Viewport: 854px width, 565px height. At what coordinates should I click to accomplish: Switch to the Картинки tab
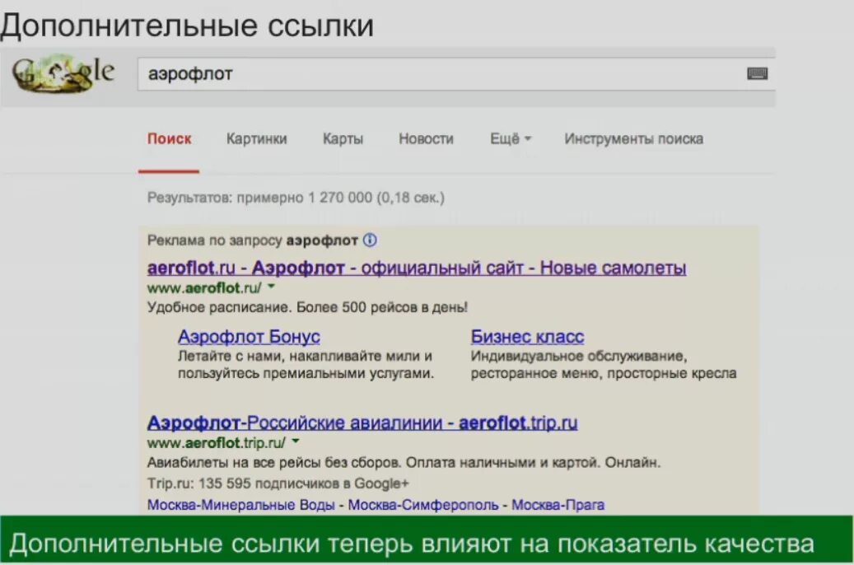(x=256, y=139)
